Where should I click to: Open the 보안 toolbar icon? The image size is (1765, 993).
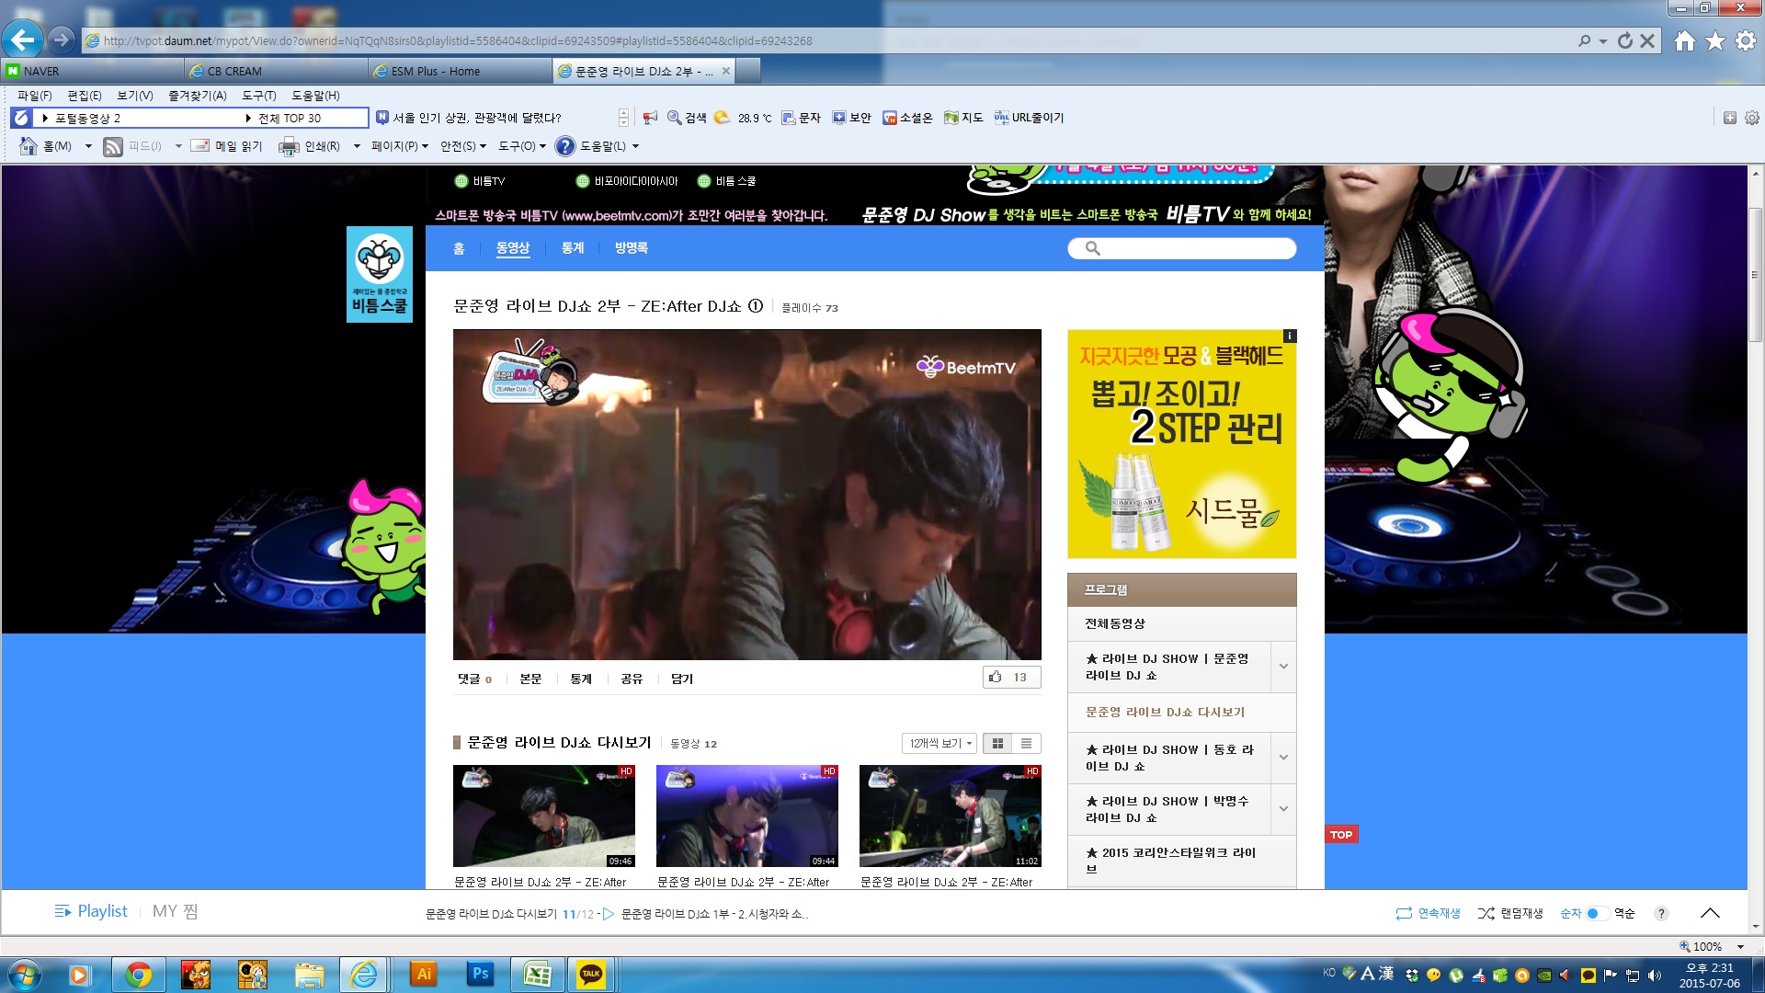pyautogui.click(x=851, y=118)
